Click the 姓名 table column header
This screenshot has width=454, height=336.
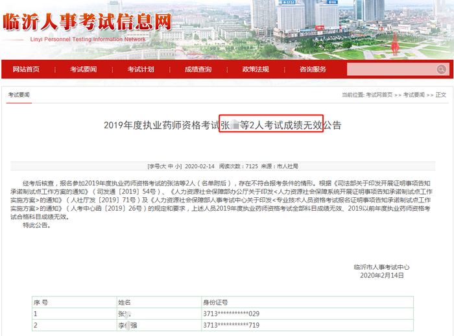tap(125, 302)
